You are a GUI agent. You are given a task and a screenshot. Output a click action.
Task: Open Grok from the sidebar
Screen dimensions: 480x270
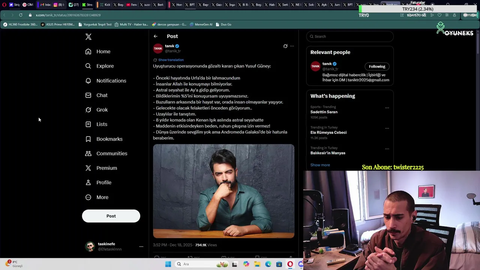[x=96, y=110]
